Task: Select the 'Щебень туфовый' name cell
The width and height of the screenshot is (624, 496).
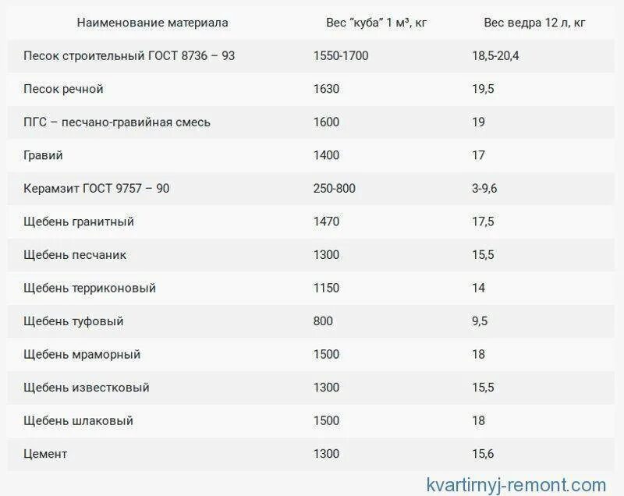Action: click(x=73, y=321)
